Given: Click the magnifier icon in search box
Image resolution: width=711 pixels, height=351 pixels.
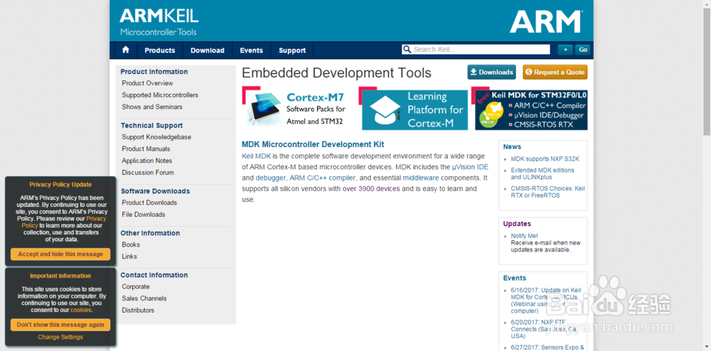Looking at the screenshot, I should coord(407,49).
